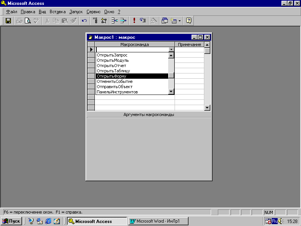
Task: Open the Файл menu
Action: (12, 12)
